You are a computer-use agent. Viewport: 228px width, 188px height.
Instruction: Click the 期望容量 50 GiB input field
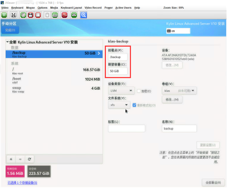click(x=118, y=71)
